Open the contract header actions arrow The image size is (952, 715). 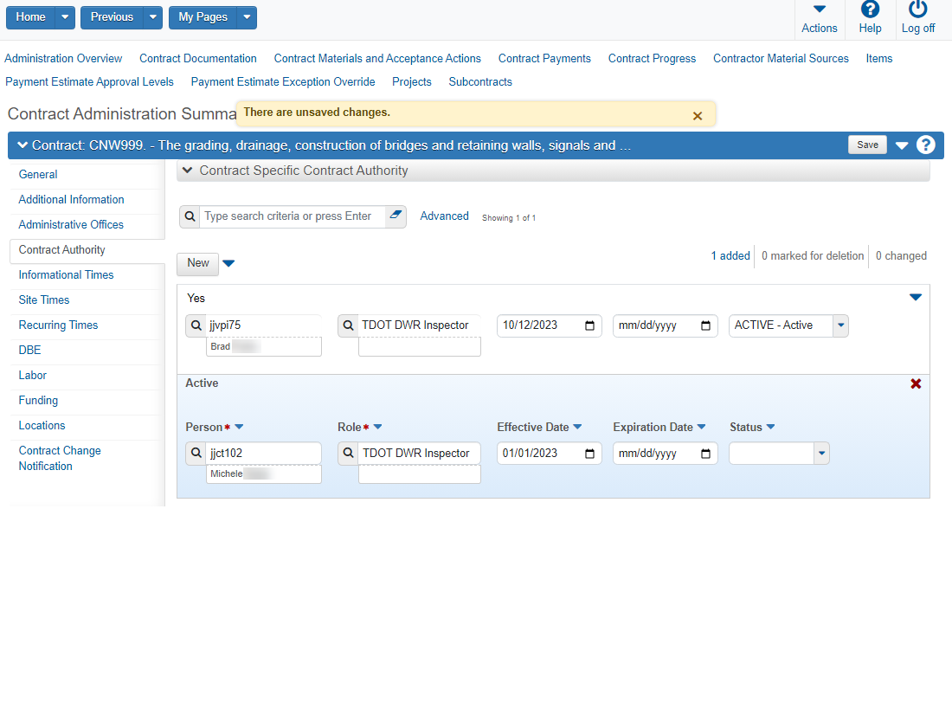pyautogui.click(x=902, y=145)
